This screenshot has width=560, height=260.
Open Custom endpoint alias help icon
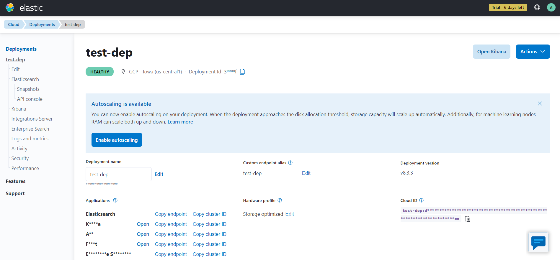tap(290, 163)
